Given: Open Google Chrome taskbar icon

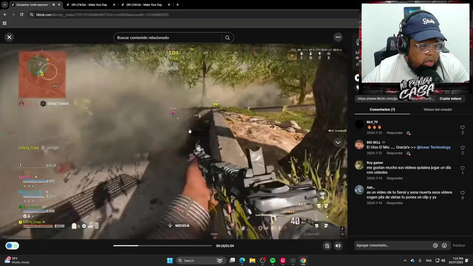Looking at the screenshot, I should [303, 260].
